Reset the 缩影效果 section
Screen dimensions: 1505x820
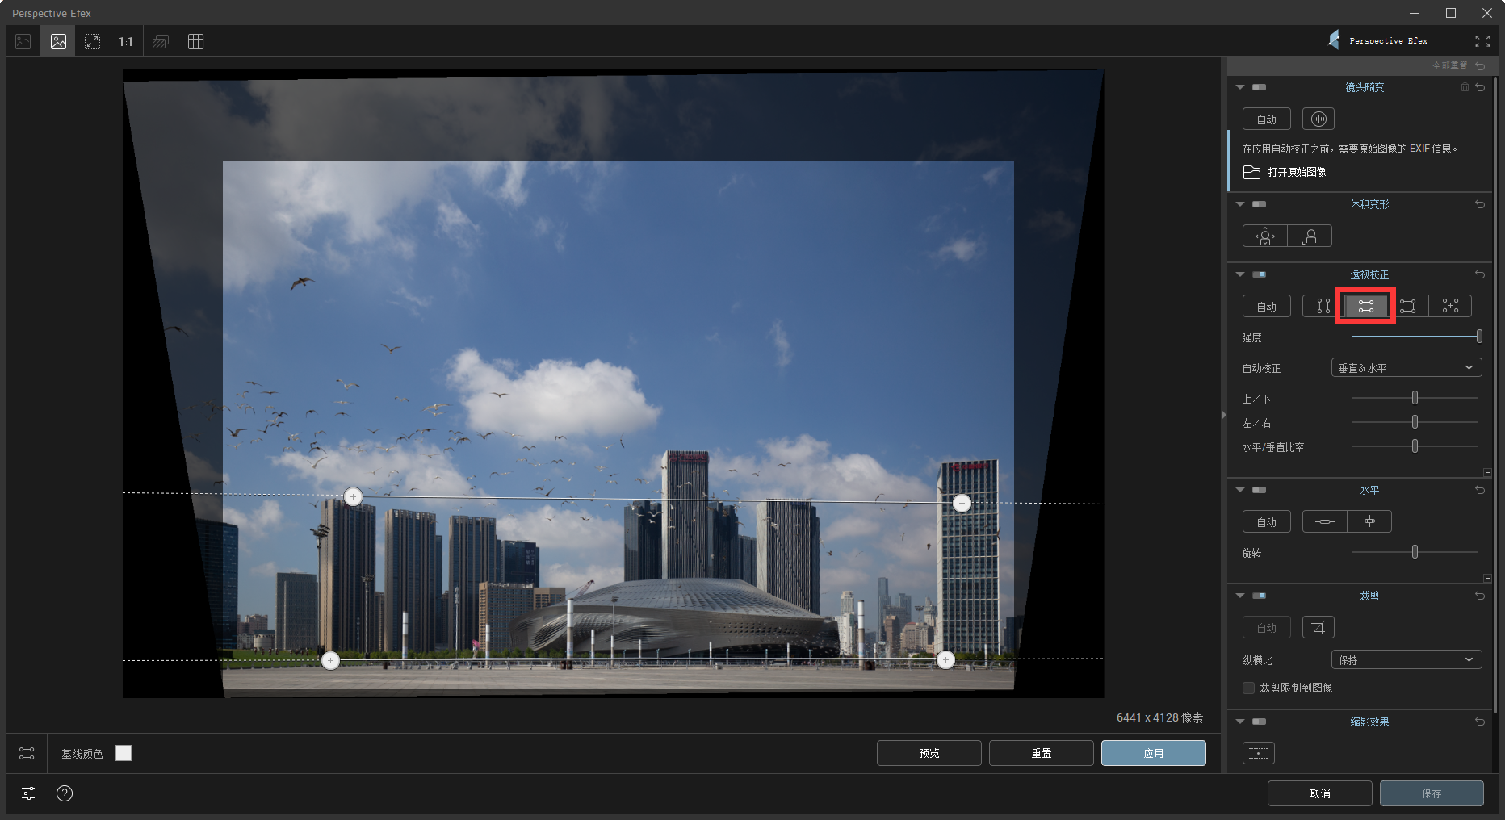1480,722
